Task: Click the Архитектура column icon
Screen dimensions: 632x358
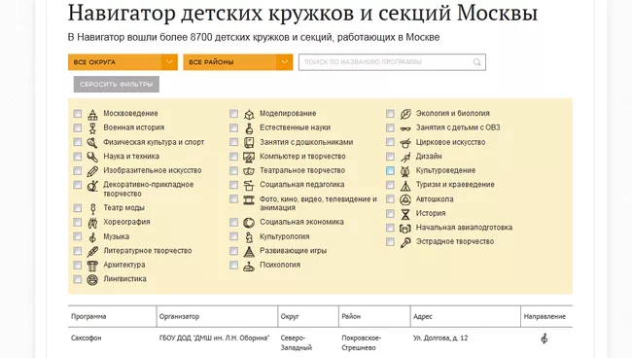Action: [x=92, y=266]
